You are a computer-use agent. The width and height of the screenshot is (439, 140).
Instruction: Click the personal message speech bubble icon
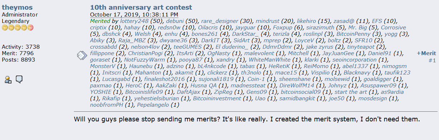19,79
